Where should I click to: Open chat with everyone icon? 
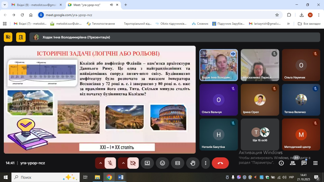point(304,163)
